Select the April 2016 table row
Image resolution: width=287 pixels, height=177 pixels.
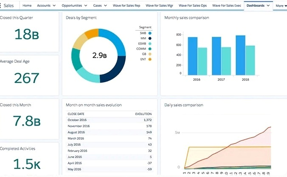[110, 163]
